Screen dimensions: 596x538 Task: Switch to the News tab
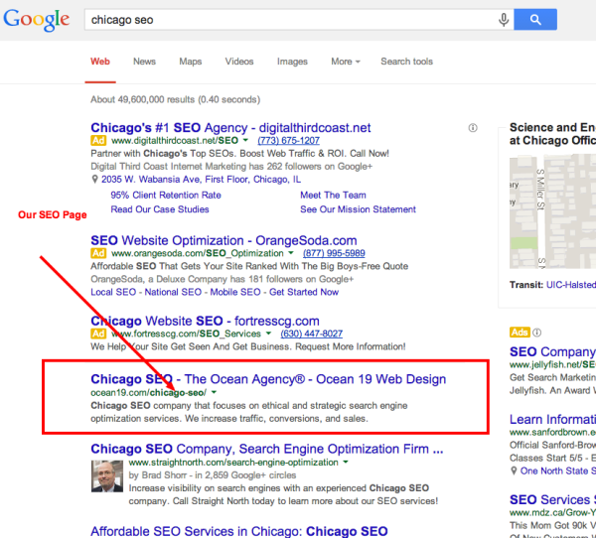[x=144, y=62]
